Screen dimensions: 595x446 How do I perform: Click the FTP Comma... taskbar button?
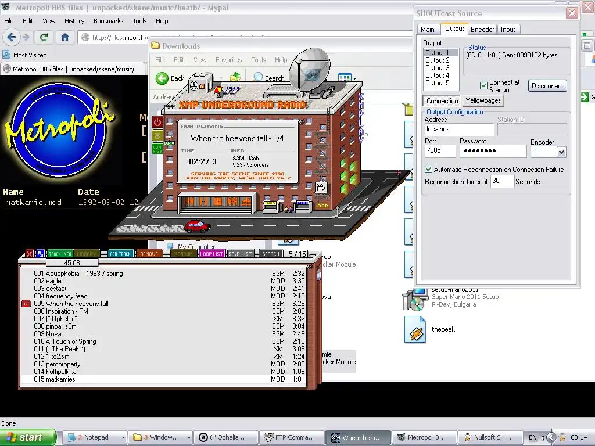(292, 437)
